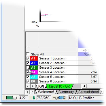Click the Welcome tab row right arrow

[x=32, y=92]
